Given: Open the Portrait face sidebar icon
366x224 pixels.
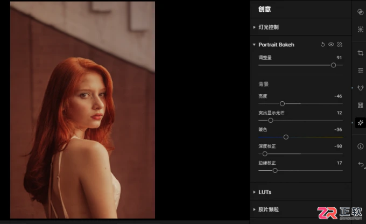Looking at the screenshot, I should point(361,88).
